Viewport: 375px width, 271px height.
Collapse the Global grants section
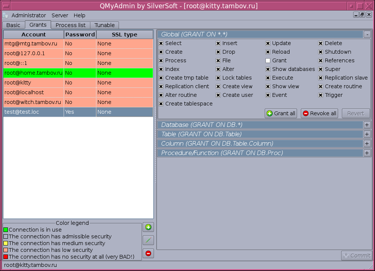pyautogui.click(x=367, y=34)
